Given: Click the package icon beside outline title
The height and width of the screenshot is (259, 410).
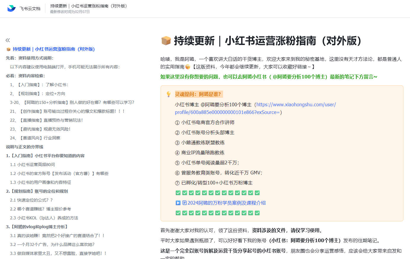Looking at the screenshot, I should pyautogui.click(x=8, y=49).
